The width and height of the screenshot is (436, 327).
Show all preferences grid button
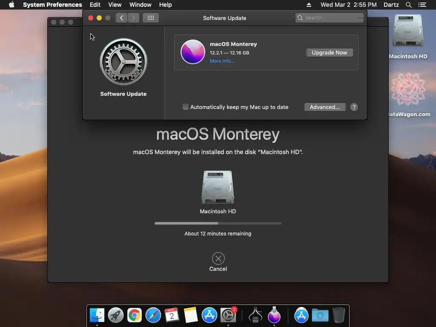tap(151, 18)
